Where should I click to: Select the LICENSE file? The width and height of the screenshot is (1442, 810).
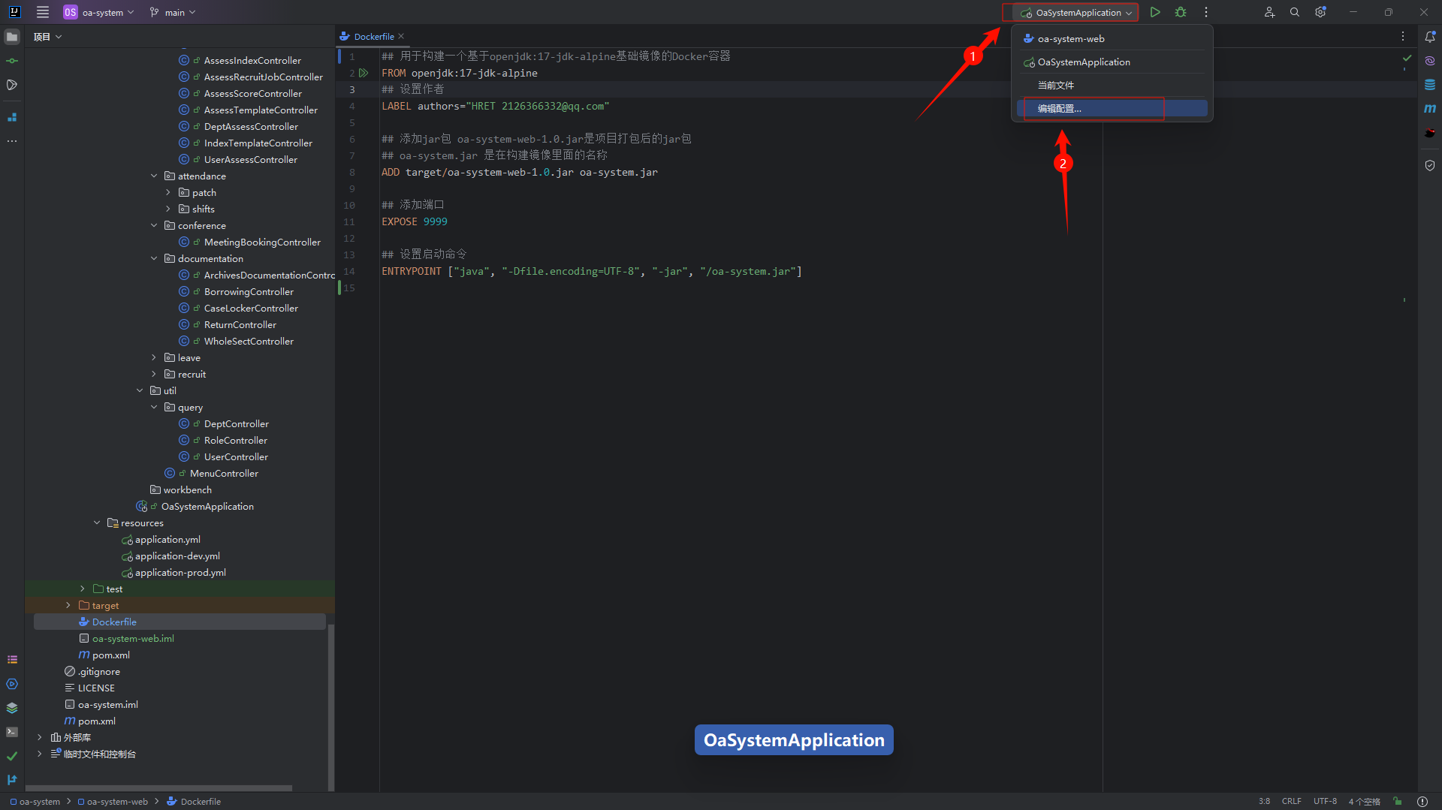coord(96,688)
